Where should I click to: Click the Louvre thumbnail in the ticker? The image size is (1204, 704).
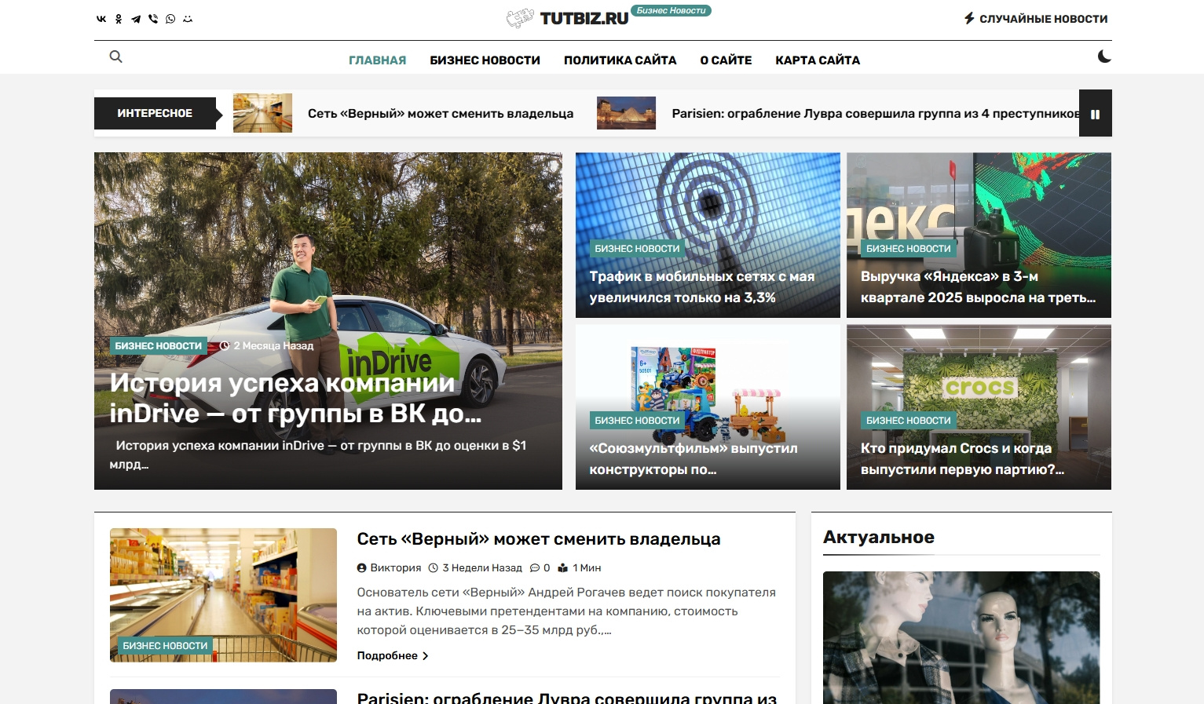coord(626,113)
